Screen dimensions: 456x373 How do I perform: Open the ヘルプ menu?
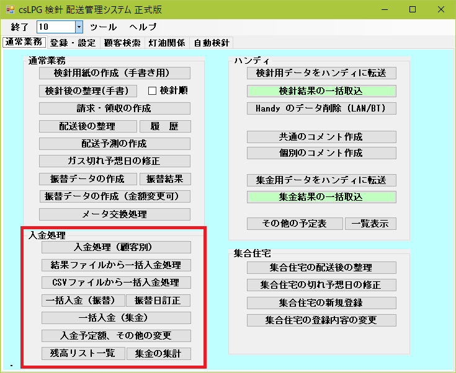point(143,27)
